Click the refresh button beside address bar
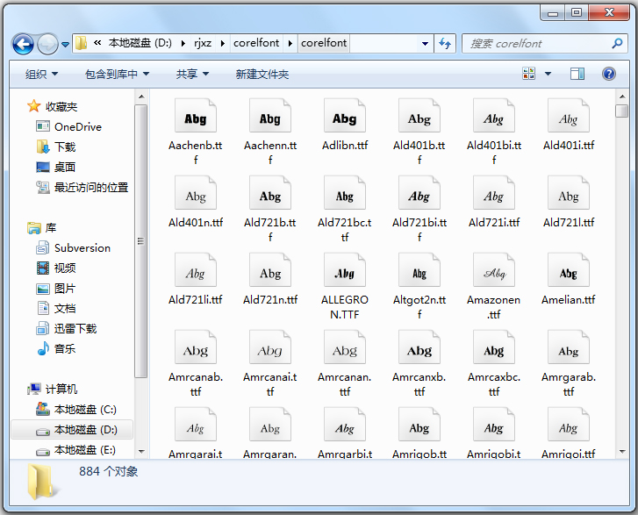The height and width of the screenshot is (515, 638). point(444,43)
